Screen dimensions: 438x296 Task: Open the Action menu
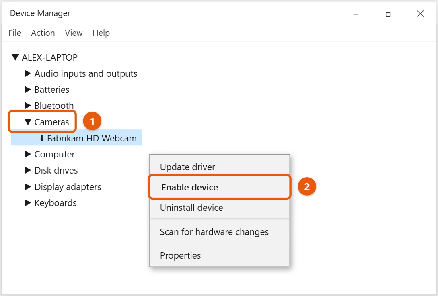[x=43, y=33]
